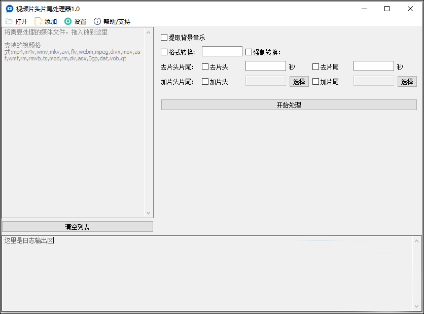Select the 添加 menu item

click(x=46, y=21)
